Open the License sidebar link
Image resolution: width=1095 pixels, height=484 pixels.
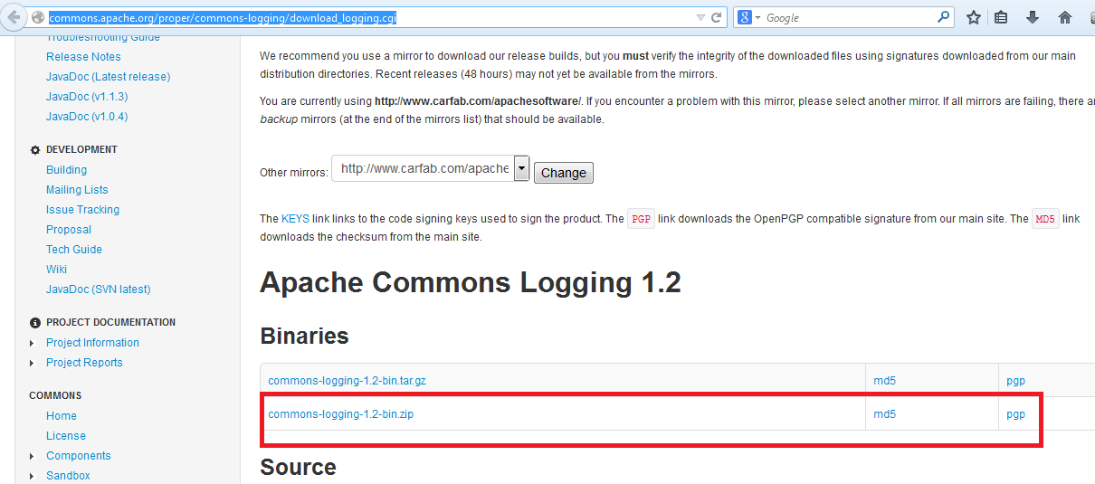pos(66,436)
